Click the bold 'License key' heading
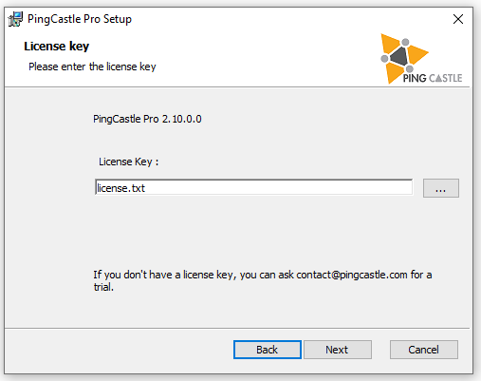 point(57,47)
